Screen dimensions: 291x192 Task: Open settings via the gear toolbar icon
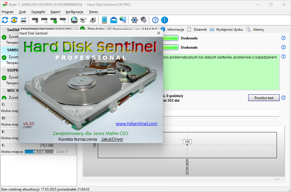point(135,20)
